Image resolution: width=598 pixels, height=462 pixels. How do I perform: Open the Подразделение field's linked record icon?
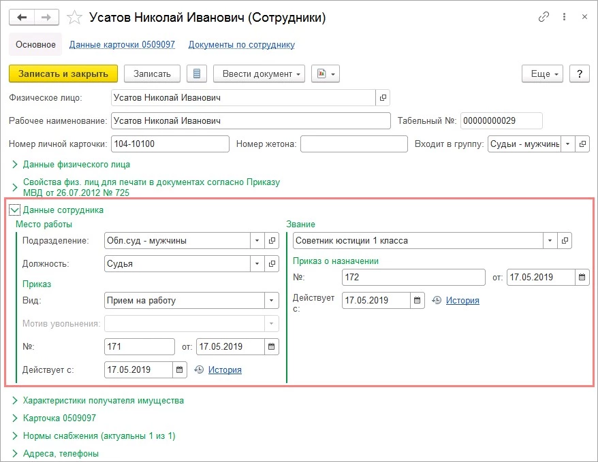click(x=272, y=241)
